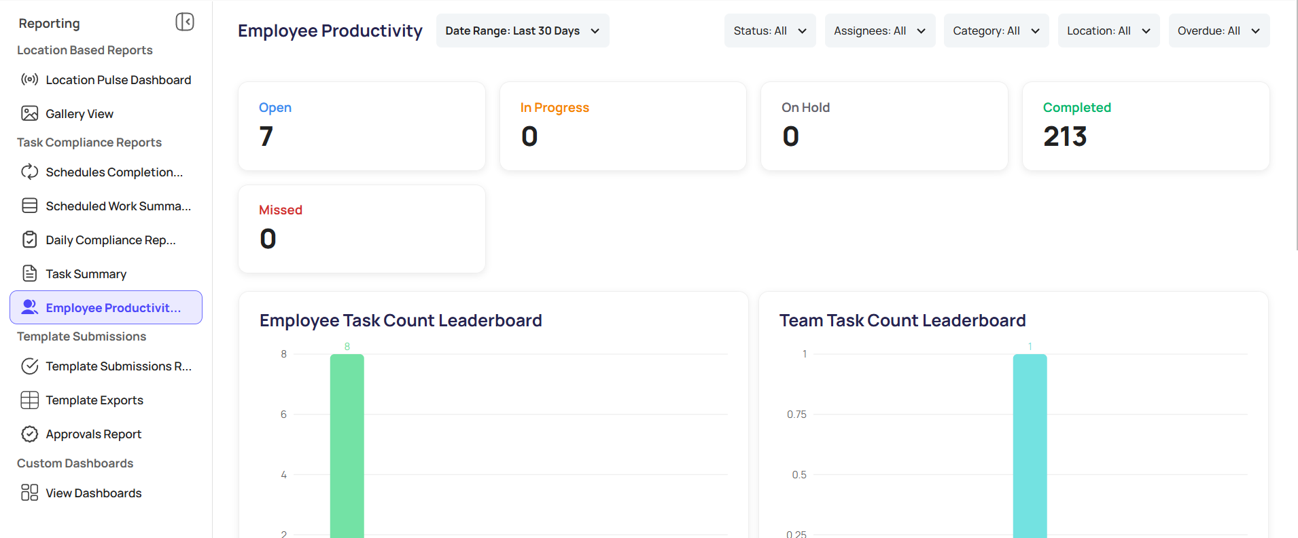Expand the Overdue filter dropdown

click(1219, 31)
